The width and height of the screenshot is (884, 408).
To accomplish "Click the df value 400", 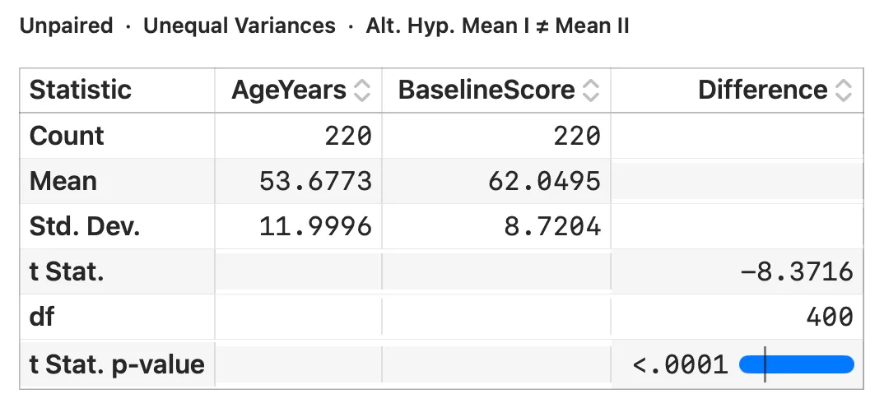I will [x=830, y=318].
